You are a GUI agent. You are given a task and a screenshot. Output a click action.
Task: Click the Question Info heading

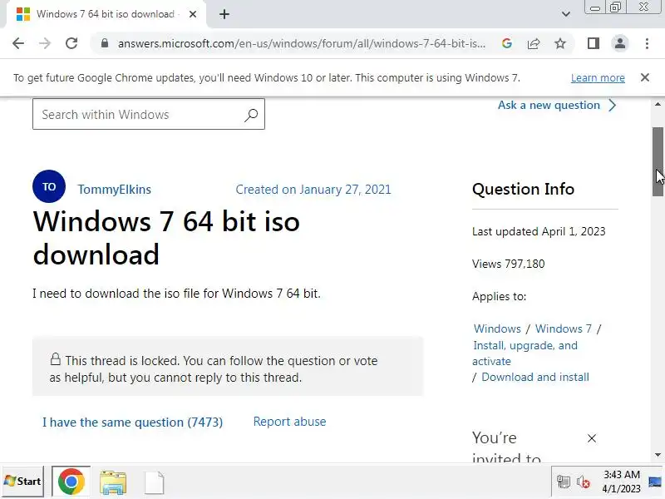[523, 189]
